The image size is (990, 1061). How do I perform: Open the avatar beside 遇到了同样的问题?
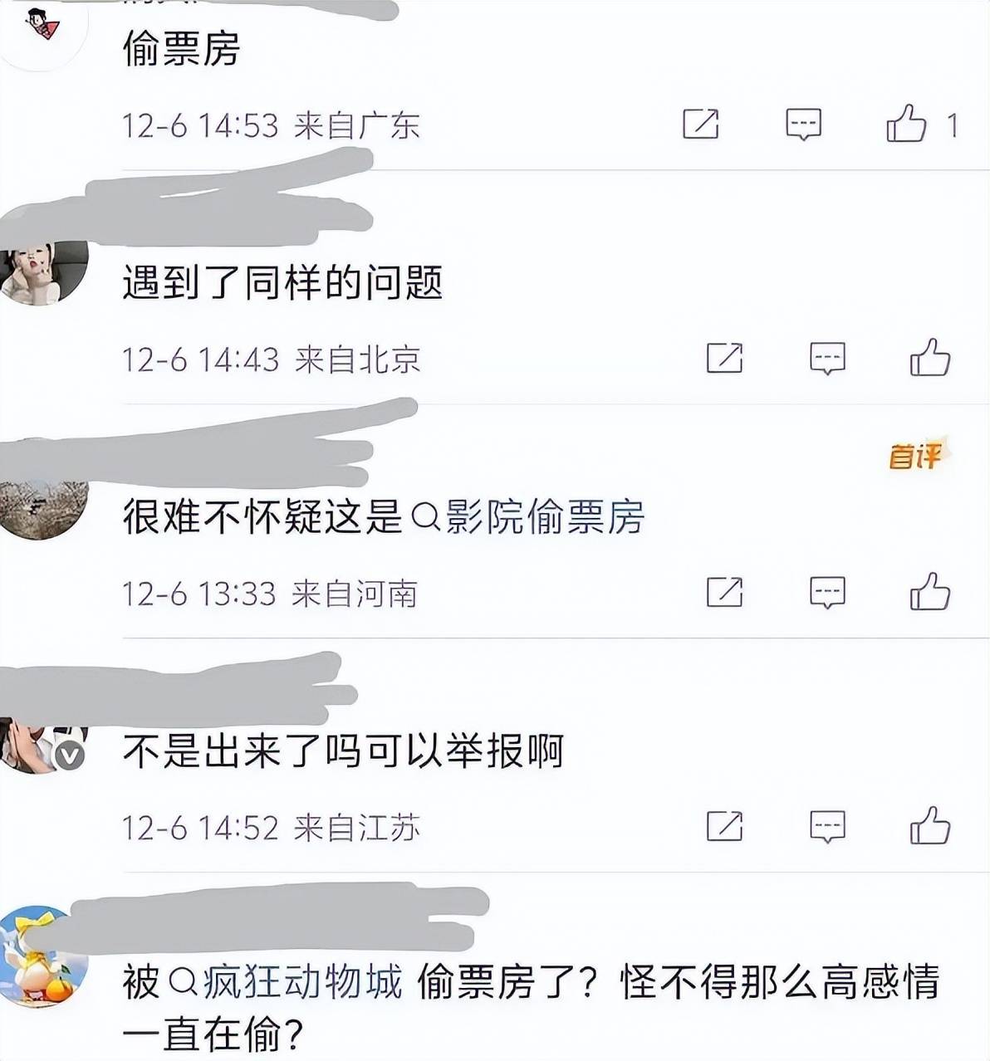click(x=43, y=273)
